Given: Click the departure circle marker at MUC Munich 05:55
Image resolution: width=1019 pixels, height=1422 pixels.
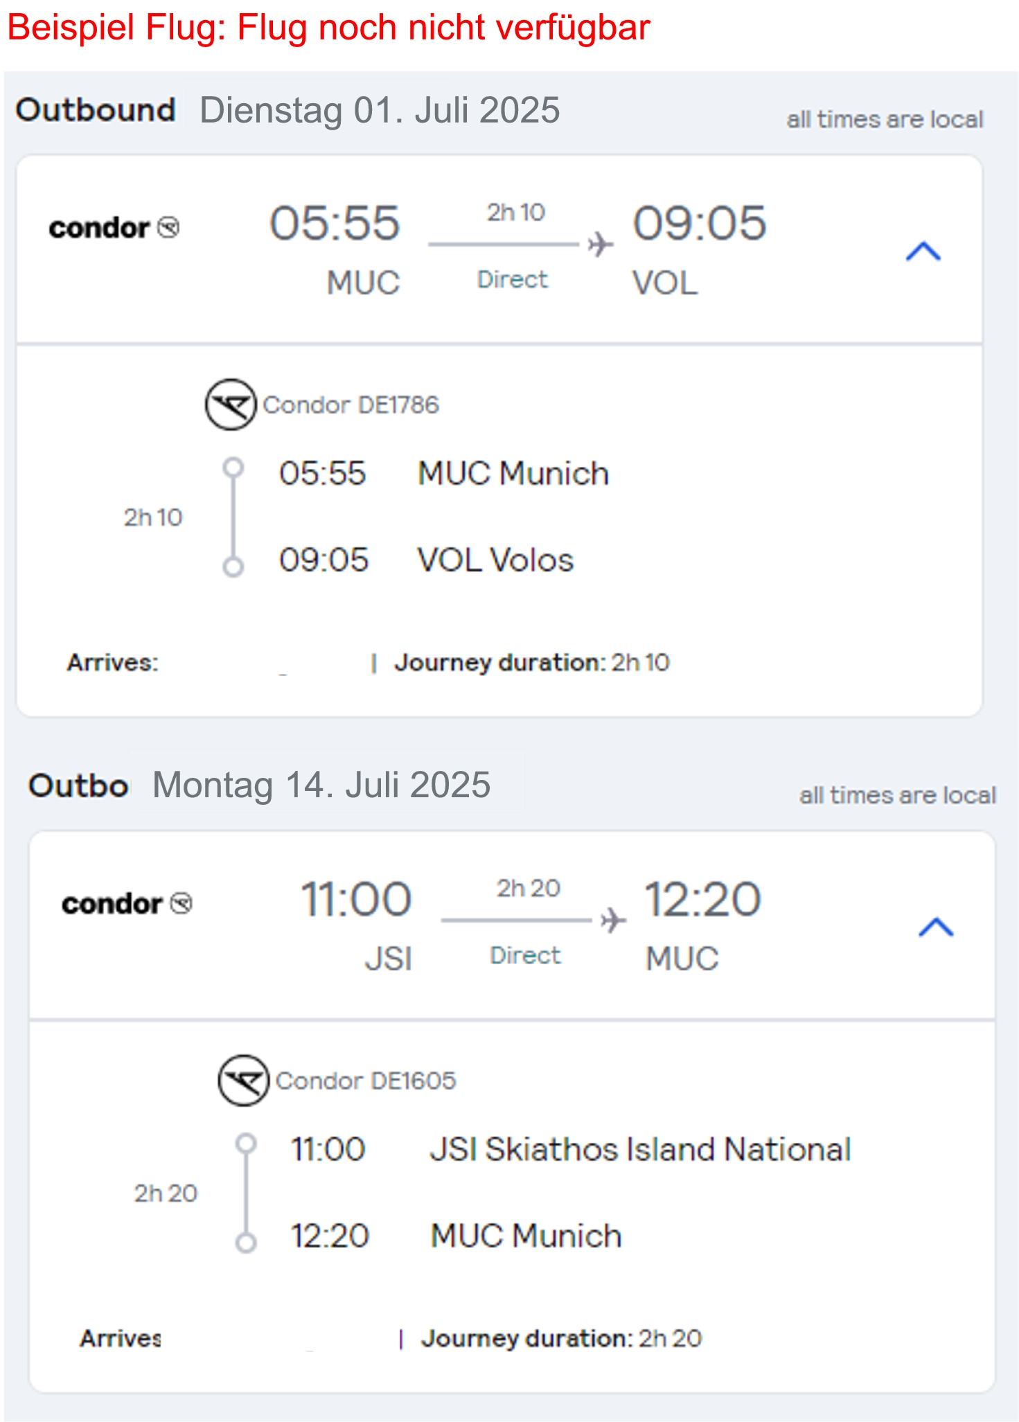Looking at the screenshot, I should click(233, 468).
